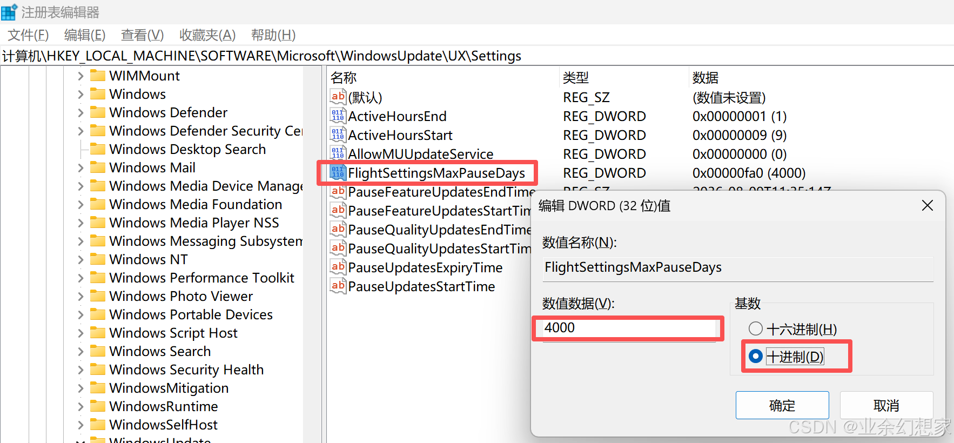954x443 pixels.
Task: Click the PauseFeatureUpdatesEndTime string icon
Action: [338, 191]
